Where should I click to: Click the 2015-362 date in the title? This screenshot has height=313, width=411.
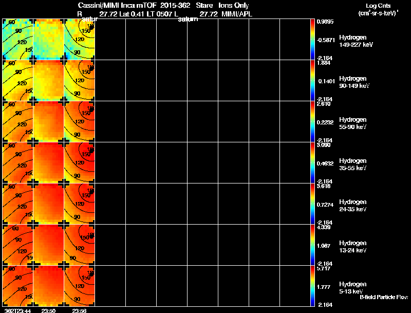coord(175,6)
